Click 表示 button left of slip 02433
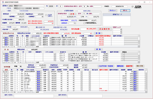The image size is (153, 99). pos(7,57)
